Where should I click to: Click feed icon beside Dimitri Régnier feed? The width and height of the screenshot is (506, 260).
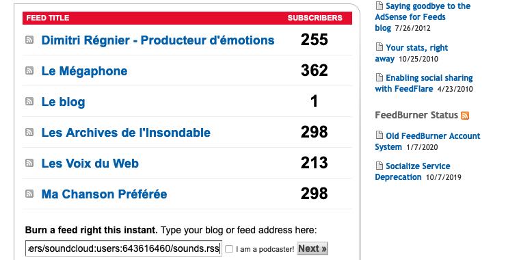point(29,40)
